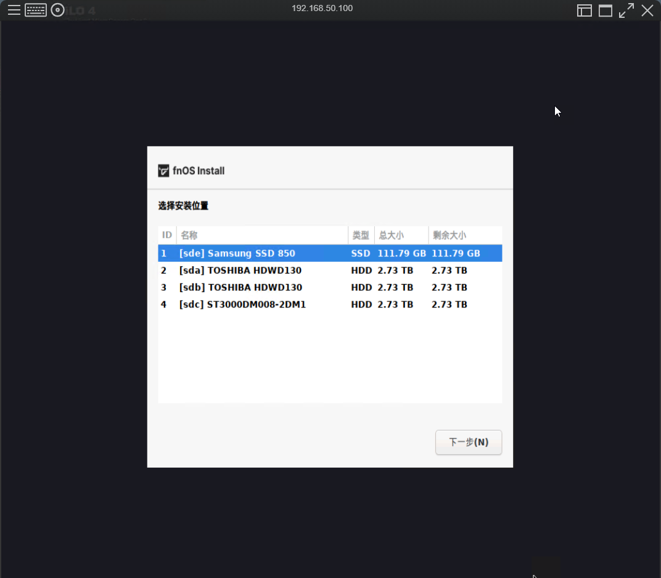
Task: Click the 名称 column header
Action: tap(262, 235)
